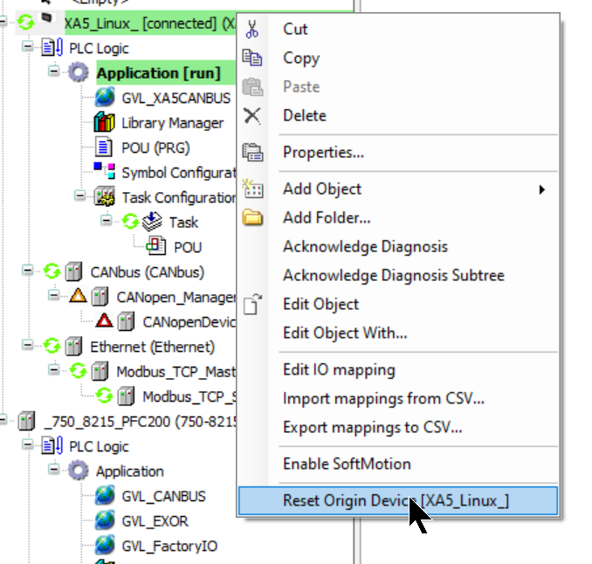Collapse the XA5_Linux_ PLC Logic node
Viewport: 592px width, 564px height.
[27, 46]
